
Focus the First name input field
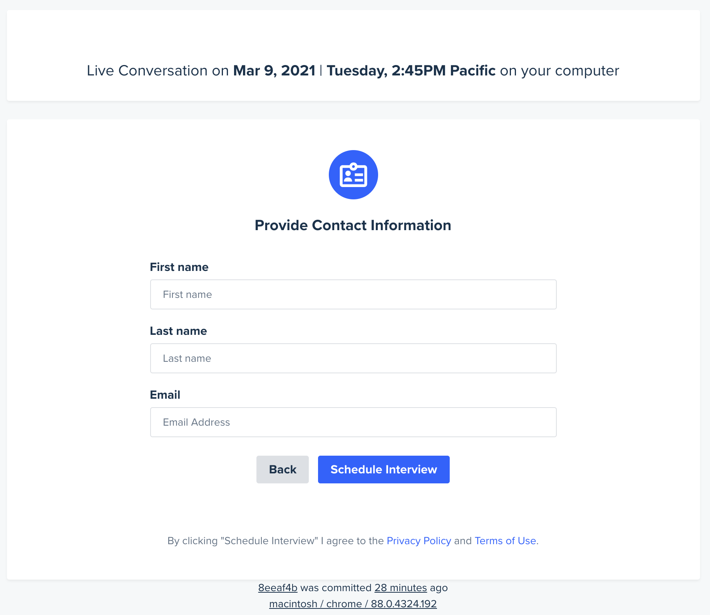[x=353, y=294]
